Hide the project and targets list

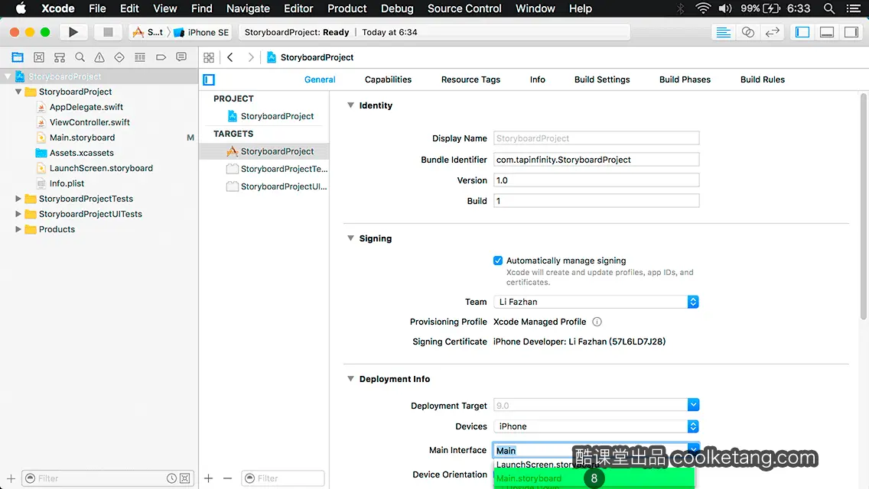209,79
